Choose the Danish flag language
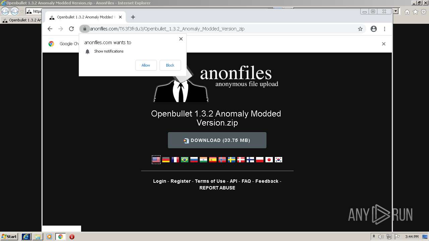The width and height of the screenshot is (429, 241). tap(241, 160)
